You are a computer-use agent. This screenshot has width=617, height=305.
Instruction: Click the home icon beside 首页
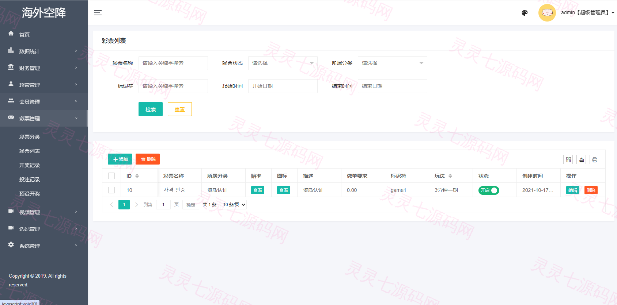click(11, 33)
